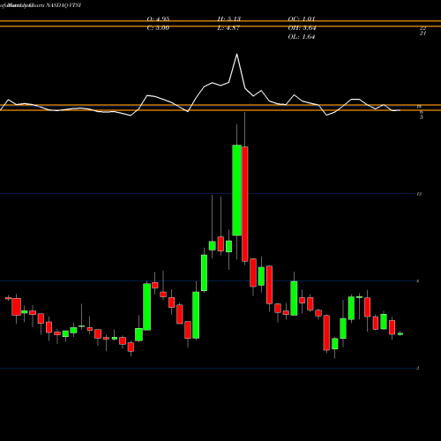
Task: Select the open value O: 4.95
Action: coord(158,19)
